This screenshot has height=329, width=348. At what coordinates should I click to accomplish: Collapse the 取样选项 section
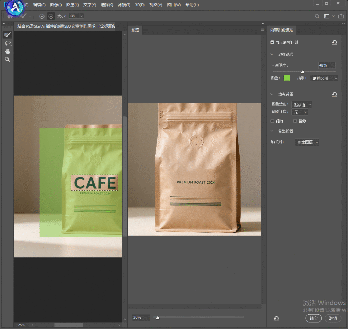tap(272, 54)
